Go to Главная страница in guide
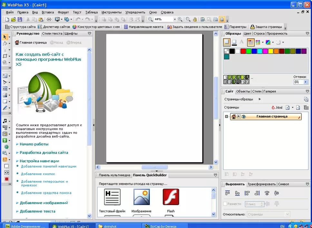Screen dimensions: 312x228 coord(31,42)
